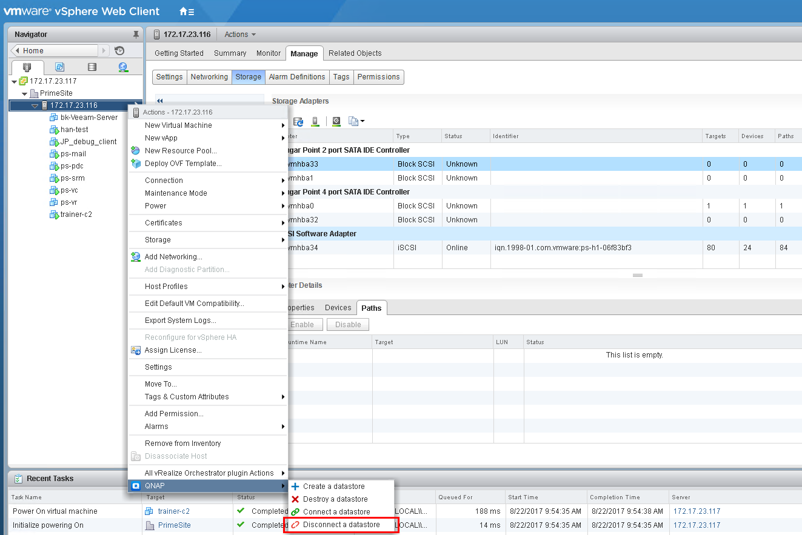Click the Connect a datastore link icon
Image resolution: width=802 pixels, height=535 pixels.
295,512
